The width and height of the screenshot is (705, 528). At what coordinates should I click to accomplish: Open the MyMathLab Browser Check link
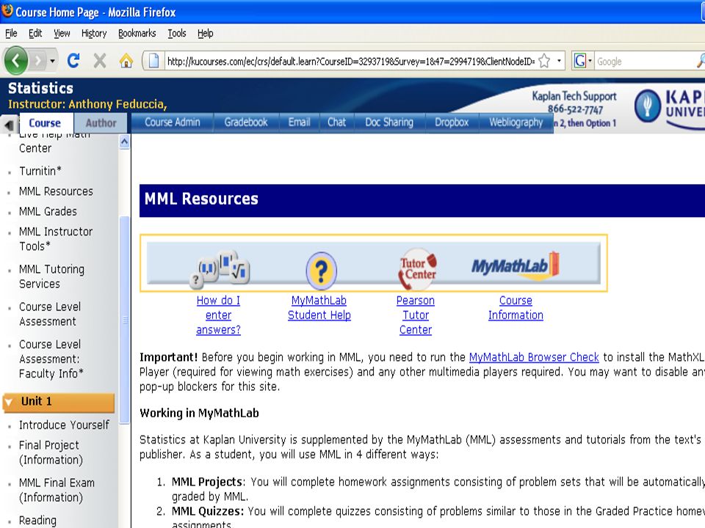(534, 357)
